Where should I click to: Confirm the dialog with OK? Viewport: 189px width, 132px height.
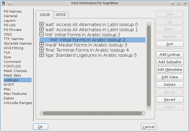coord(40,127)
